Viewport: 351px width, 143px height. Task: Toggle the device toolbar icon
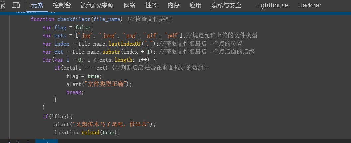pos(16,5)
